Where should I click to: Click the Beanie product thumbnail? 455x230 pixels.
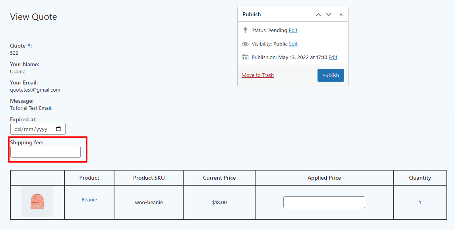click(x=37, y=201)
